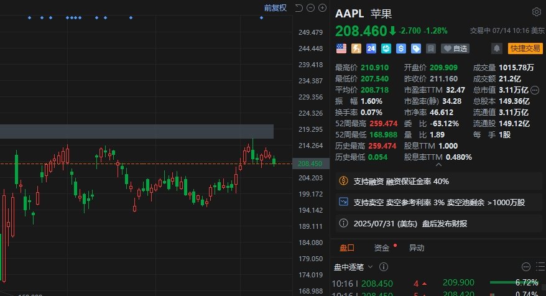Click the 股息率TTM value 0.480%

459,157
